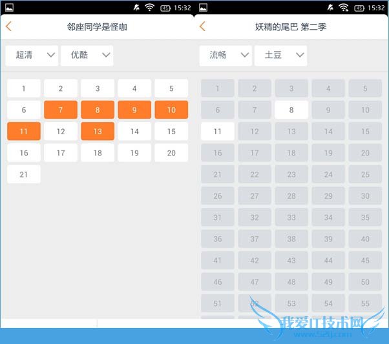Image resolution: width=389 pixels, height=344 pixels.
Task: Tap greyed episode 25 in right panel
Action: 365,174
